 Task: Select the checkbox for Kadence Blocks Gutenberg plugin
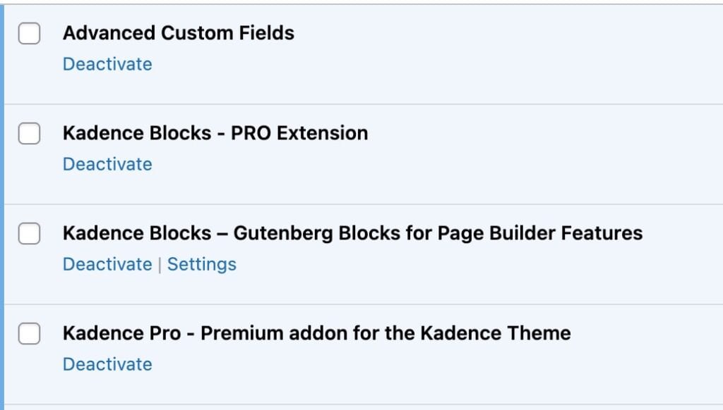tap(30, 233)
